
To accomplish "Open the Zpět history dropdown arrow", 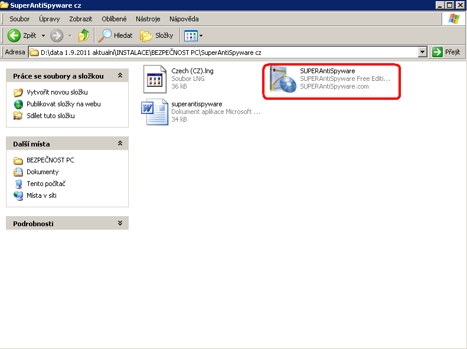I will click(x=43, y=36).
